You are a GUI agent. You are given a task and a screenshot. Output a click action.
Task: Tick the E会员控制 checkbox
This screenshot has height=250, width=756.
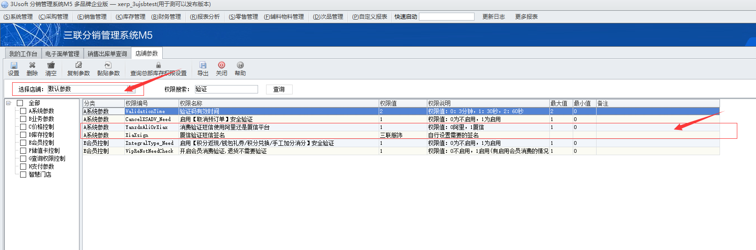coord(23,143)
